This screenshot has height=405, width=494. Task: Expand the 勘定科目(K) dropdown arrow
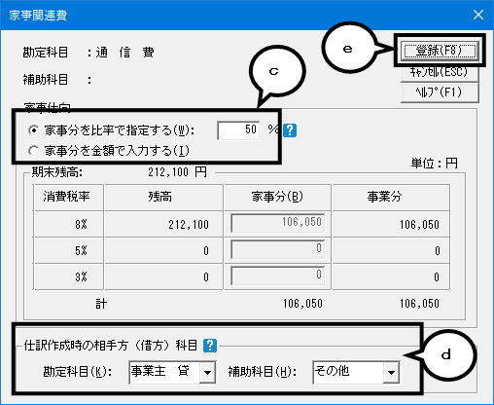(207, 372)
